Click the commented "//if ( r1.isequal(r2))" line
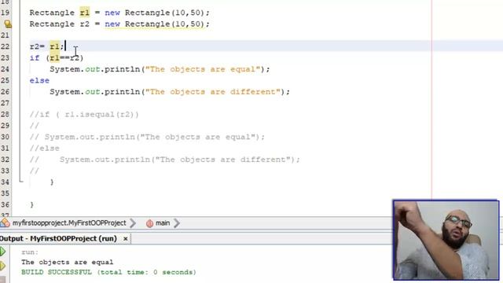Viewport: 503px width, 283px height. (x=84, y=115)
